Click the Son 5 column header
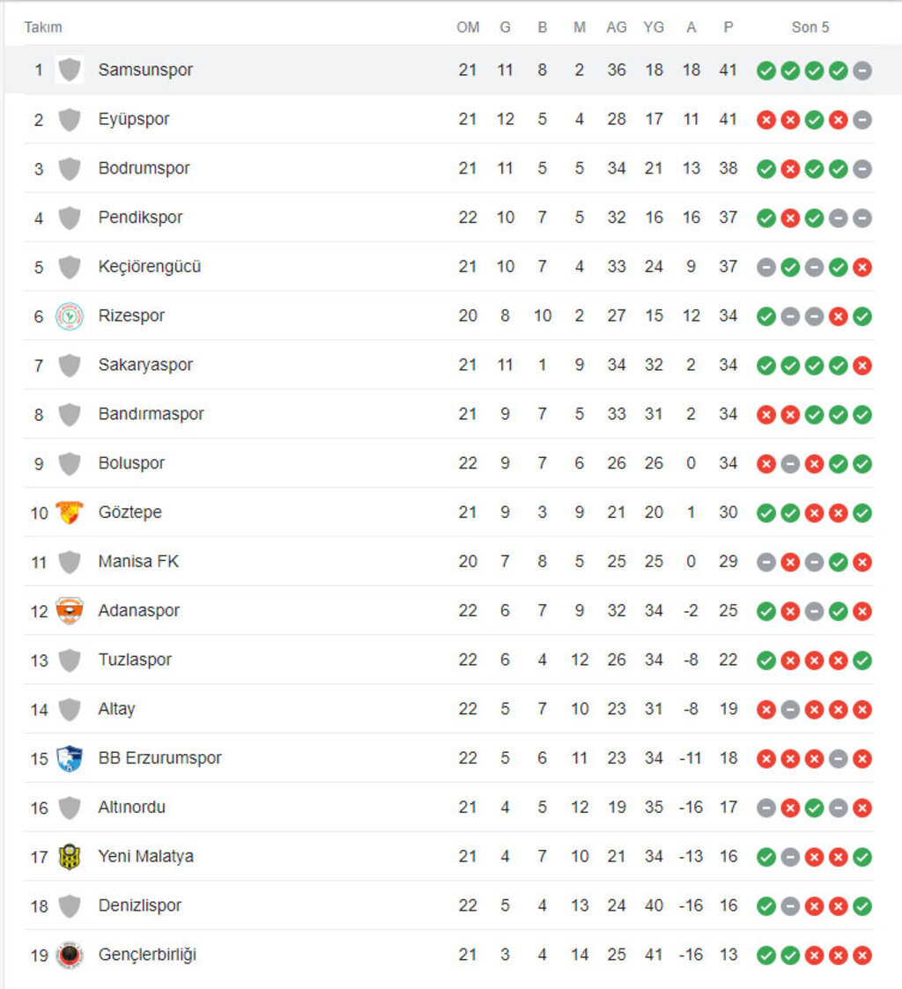The image size is (902, 989). tap(810, 27)
